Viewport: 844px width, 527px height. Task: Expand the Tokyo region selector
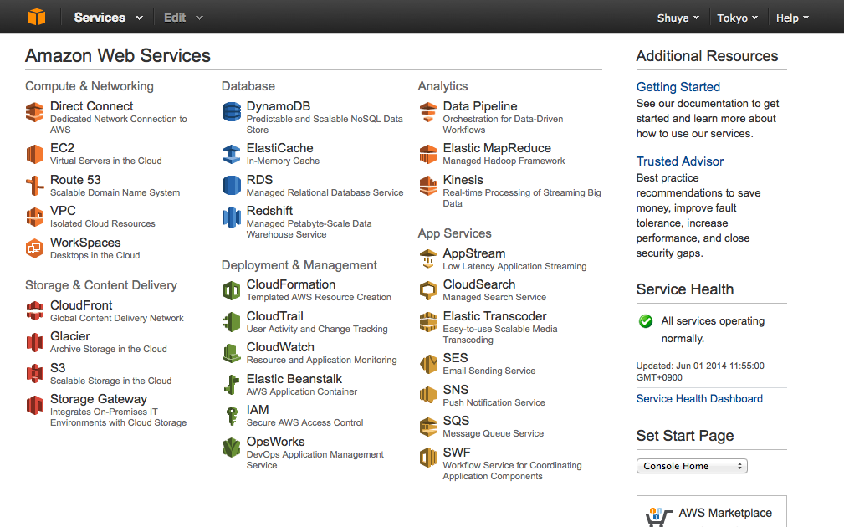737,18
